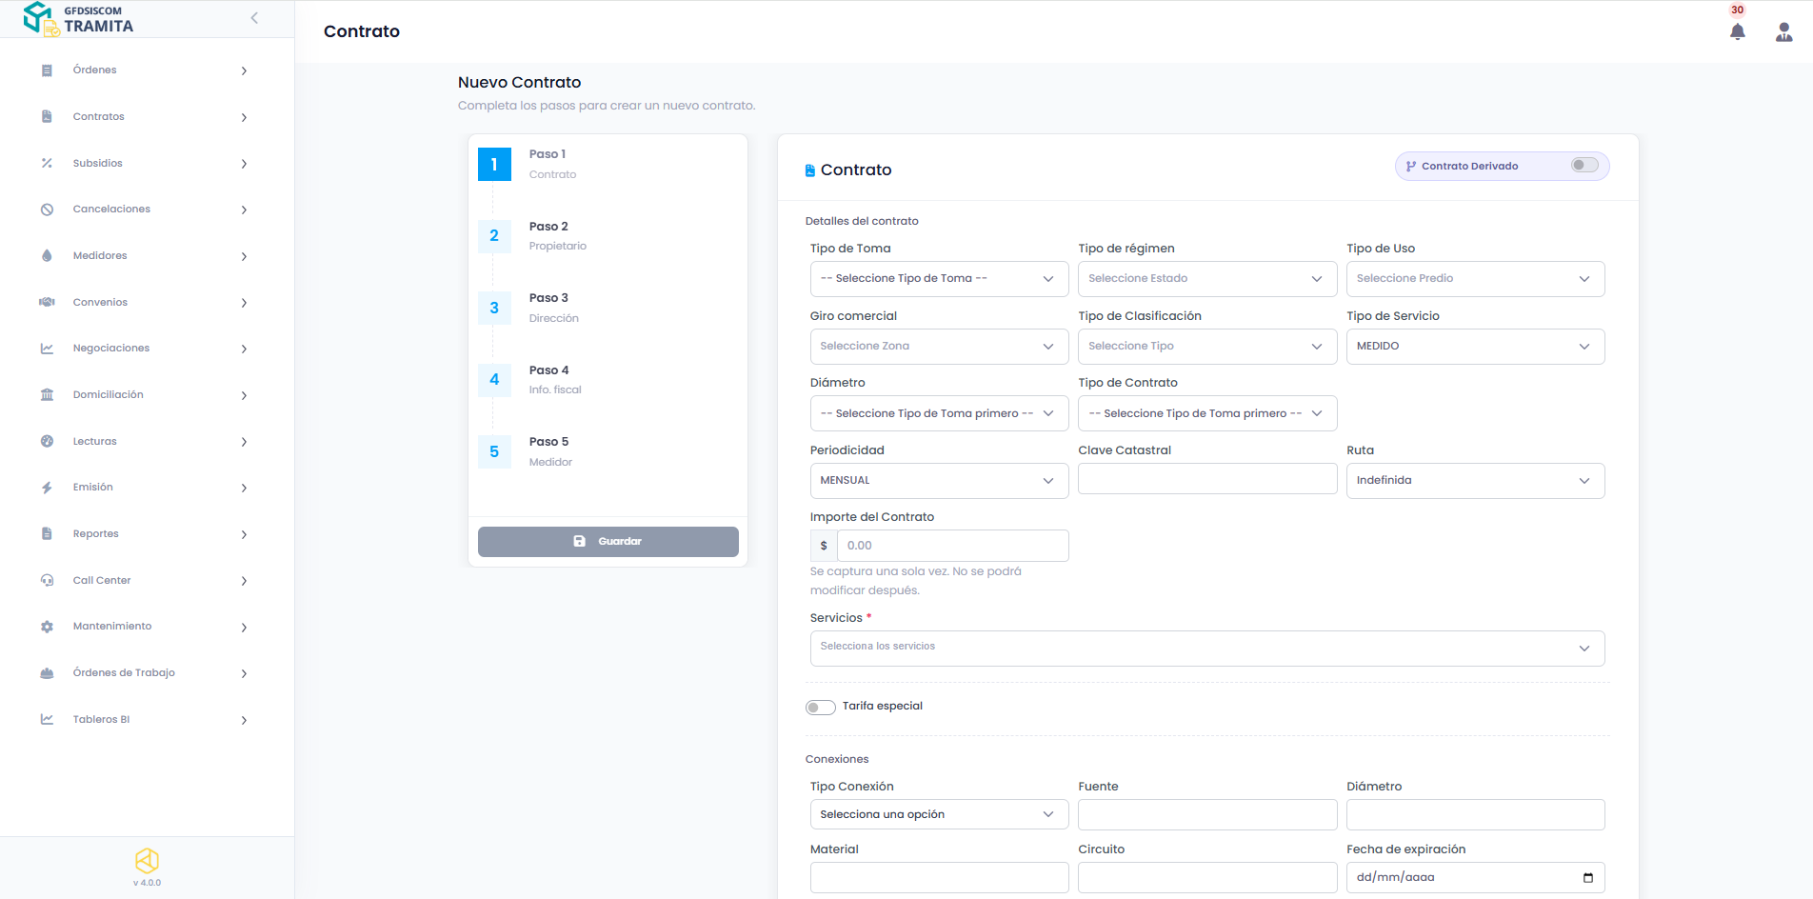Open the Periodicidad dropdown showing MENSUAL
The image size is (1813, 899).
pos(938,481)
